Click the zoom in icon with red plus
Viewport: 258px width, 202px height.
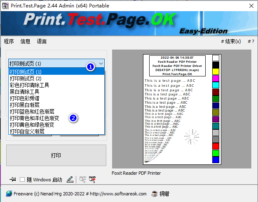[92, 179]
